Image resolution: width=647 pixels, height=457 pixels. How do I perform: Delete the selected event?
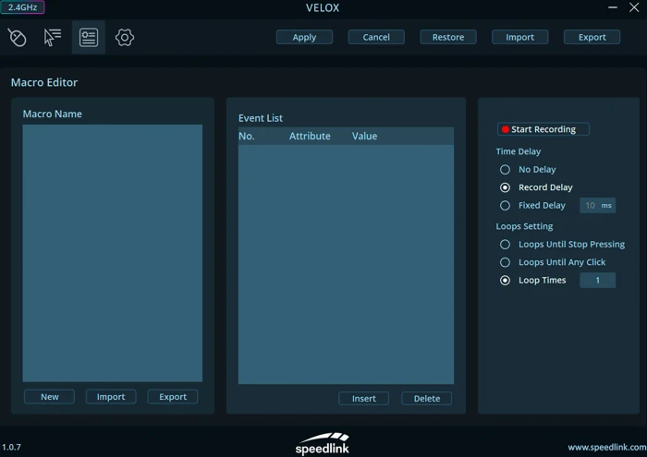[x=427, y=399]
